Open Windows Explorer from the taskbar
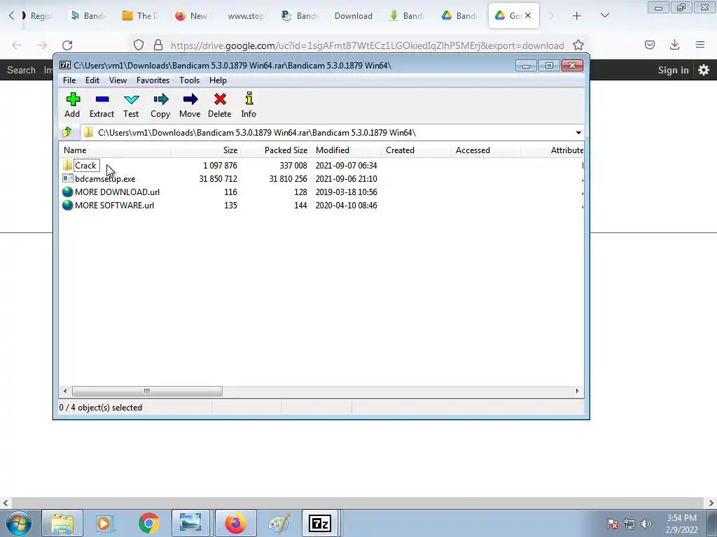 click(x=62, y=523)
